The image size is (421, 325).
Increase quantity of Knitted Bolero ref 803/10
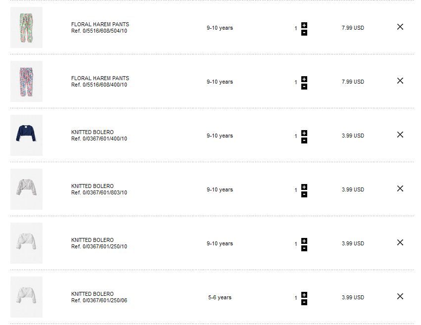point(304,186)
